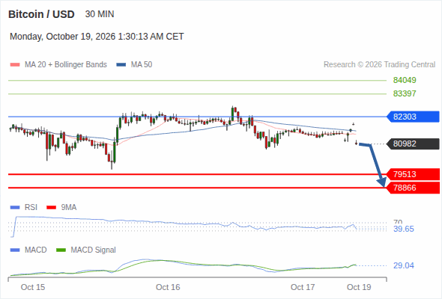Open the Research Trading Central credit
This screenshot has height=299, width=442.
pos(379,65)
